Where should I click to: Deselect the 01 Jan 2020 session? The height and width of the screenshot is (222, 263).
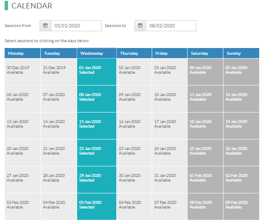pyautogui.click(x=97, y=72)
